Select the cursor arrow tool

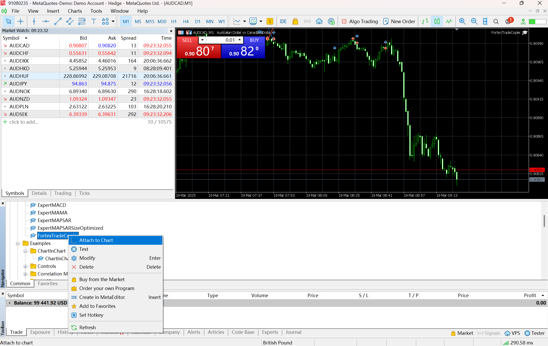[8, 21]
